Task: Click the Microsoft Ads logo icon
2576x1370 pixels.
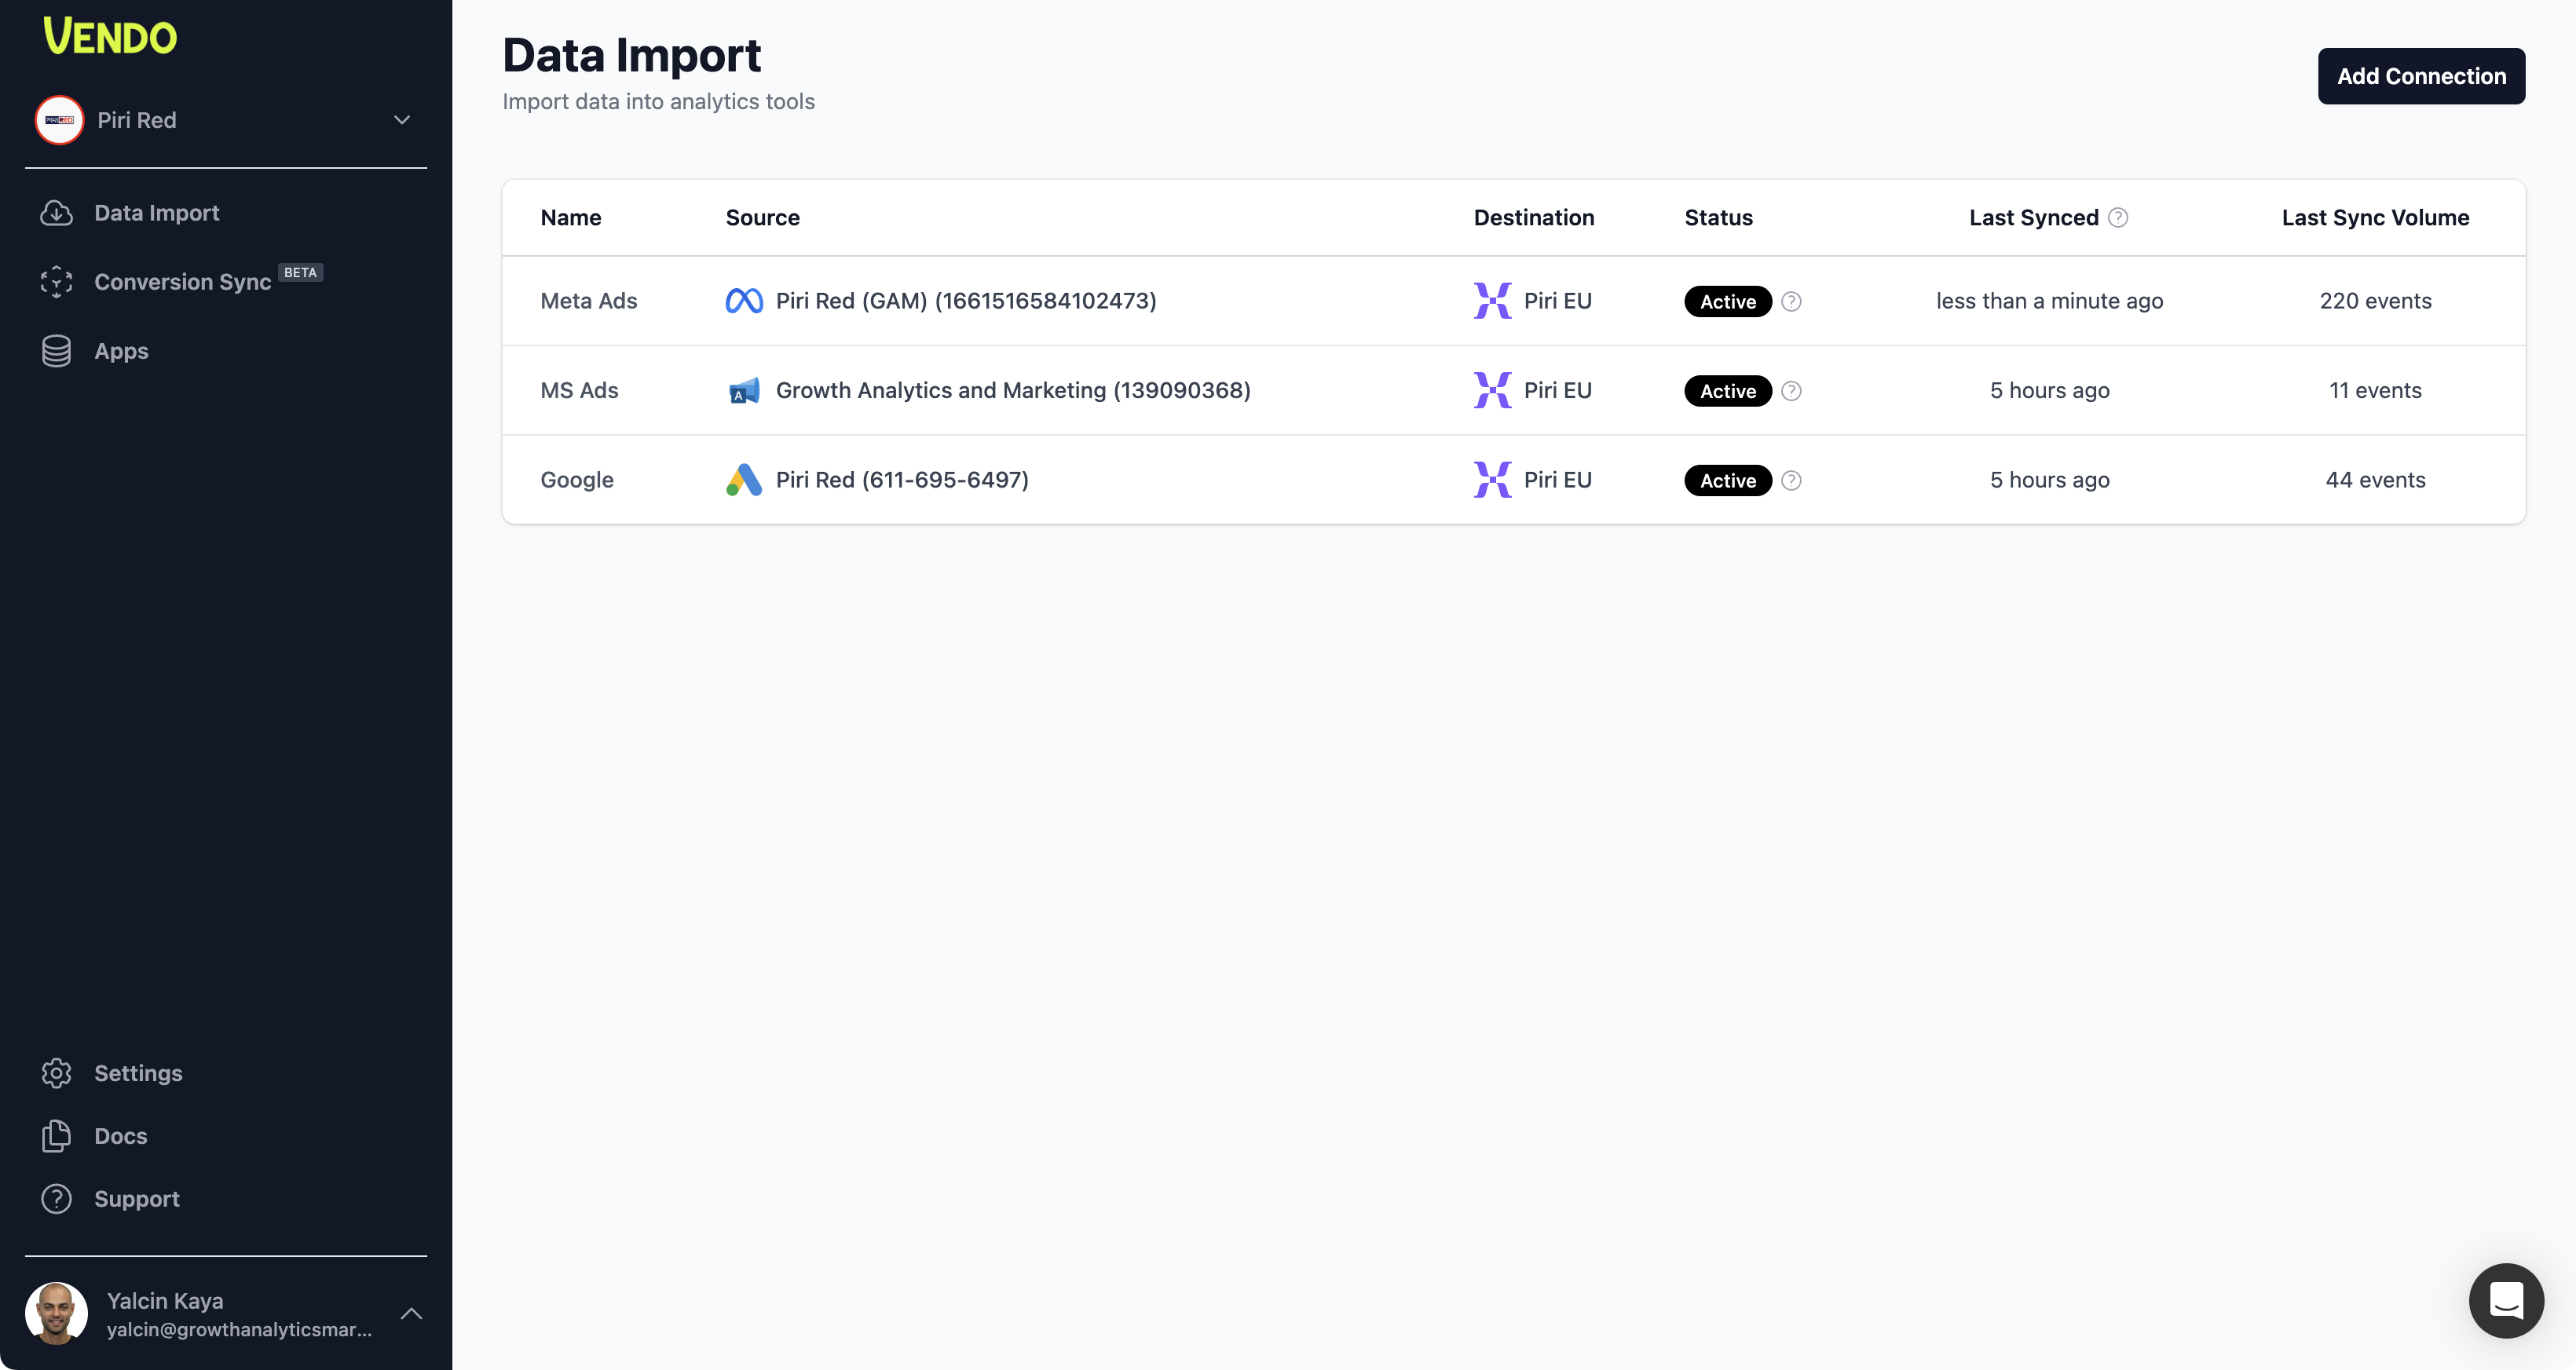Action: point(743,391)
